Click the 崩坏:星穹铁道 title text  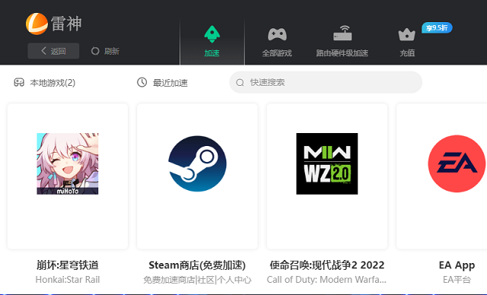pos(68,265)
